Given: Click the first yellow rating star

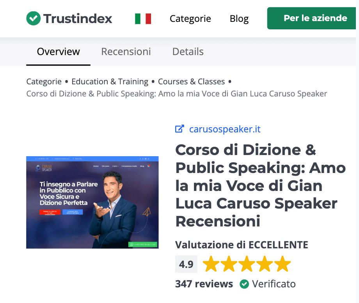Looking at the screenshot, I should tap(211, 264).
